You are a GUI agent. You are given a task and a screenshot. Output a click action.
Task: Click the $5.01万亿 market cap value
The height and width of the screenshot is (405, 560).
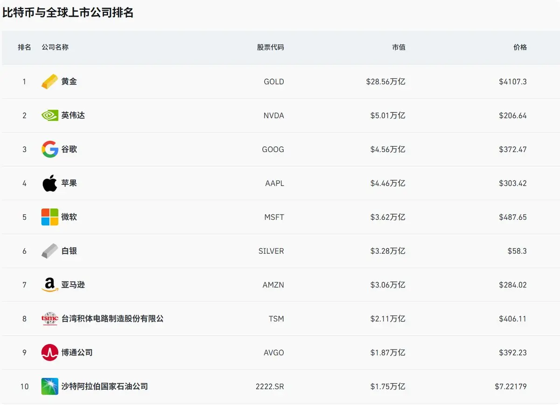(388, 115)
